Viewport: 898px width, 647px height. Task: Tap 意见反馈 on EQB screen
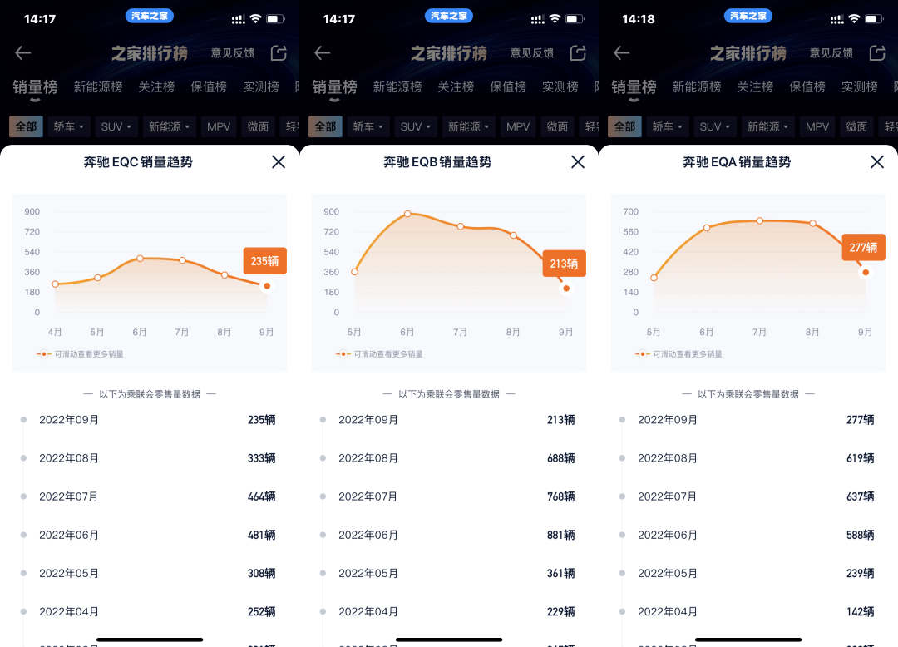(532, 53)
